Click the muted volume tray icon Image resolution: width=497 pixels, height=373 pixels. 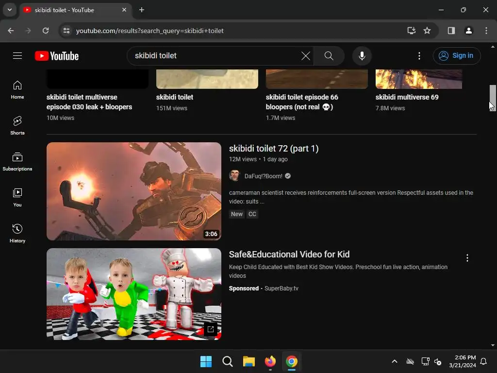tap(438, 361)
